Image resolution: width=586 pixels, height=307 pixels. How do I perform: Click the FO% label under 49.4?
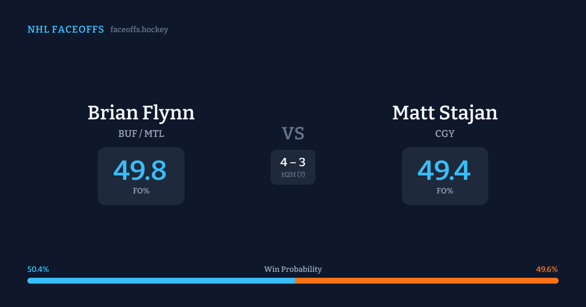pos(445,191)
